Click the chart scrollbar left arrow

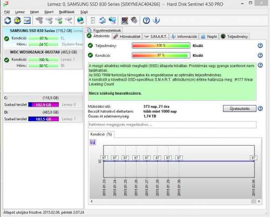pos(92,201)
